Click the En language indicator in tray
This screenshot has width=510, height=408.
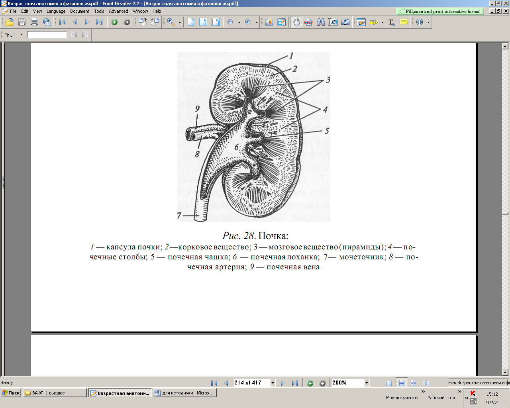pos(473,401)
